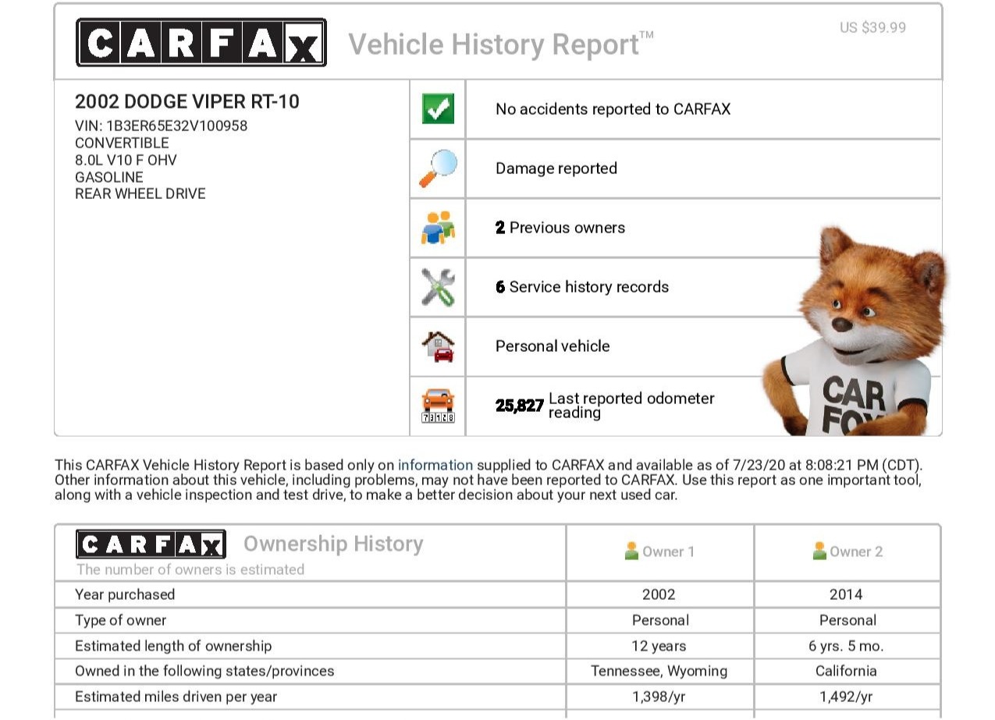Click the 'Tennessee, Wyoming' states cell

click(659, 671)
